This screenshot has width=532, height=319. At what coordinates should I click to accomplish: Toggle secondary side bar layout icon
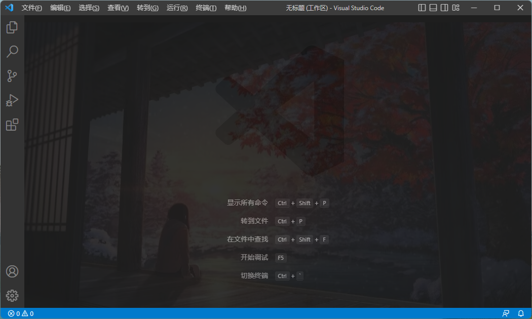(x=444, y=8)
